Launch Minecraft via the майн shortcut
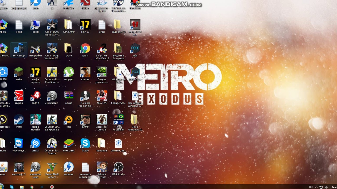 19,74
